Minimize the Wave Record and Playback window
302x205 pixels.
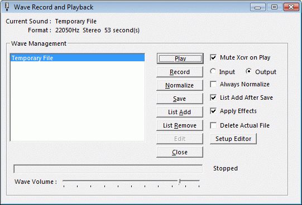pos(258,7)
